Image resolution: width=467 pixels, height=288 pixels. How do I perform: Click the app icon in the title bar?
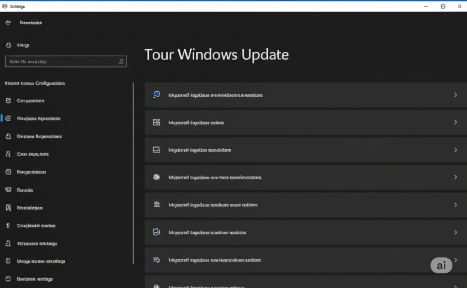(x=5, y=6)
